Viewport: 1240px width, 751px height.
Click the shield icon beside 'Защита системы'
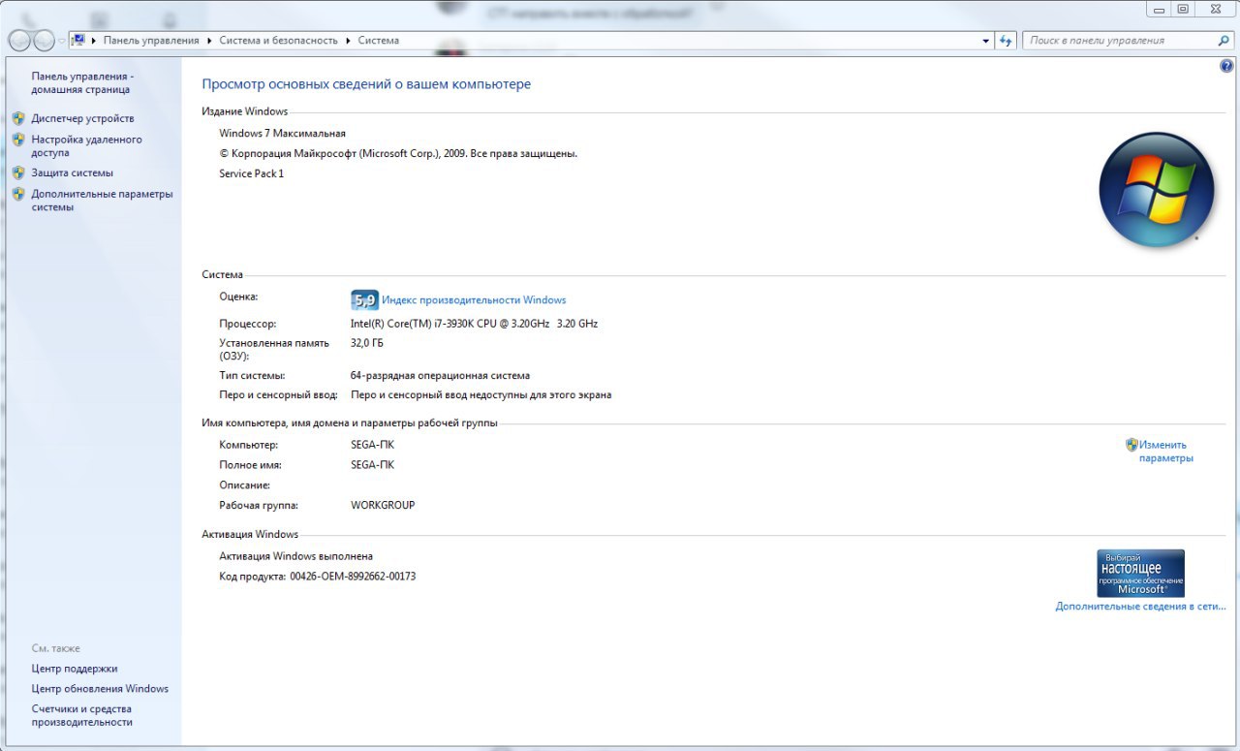pos(18,172)
